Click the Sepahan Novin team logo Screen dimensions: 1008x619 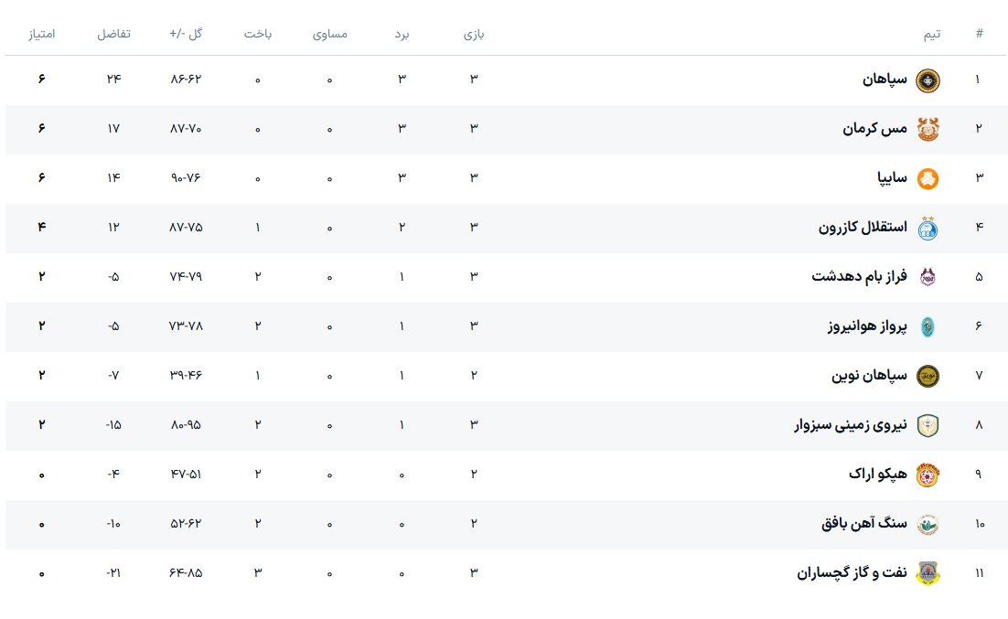[928, 376]
